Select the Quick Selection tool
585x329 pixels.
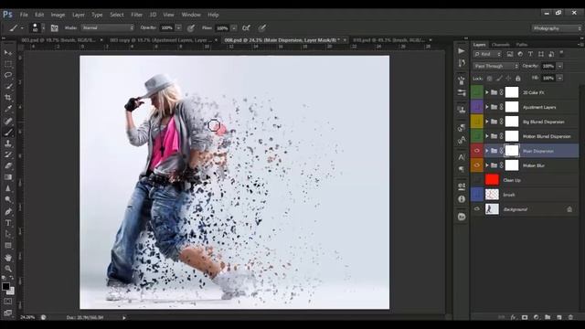8,86
